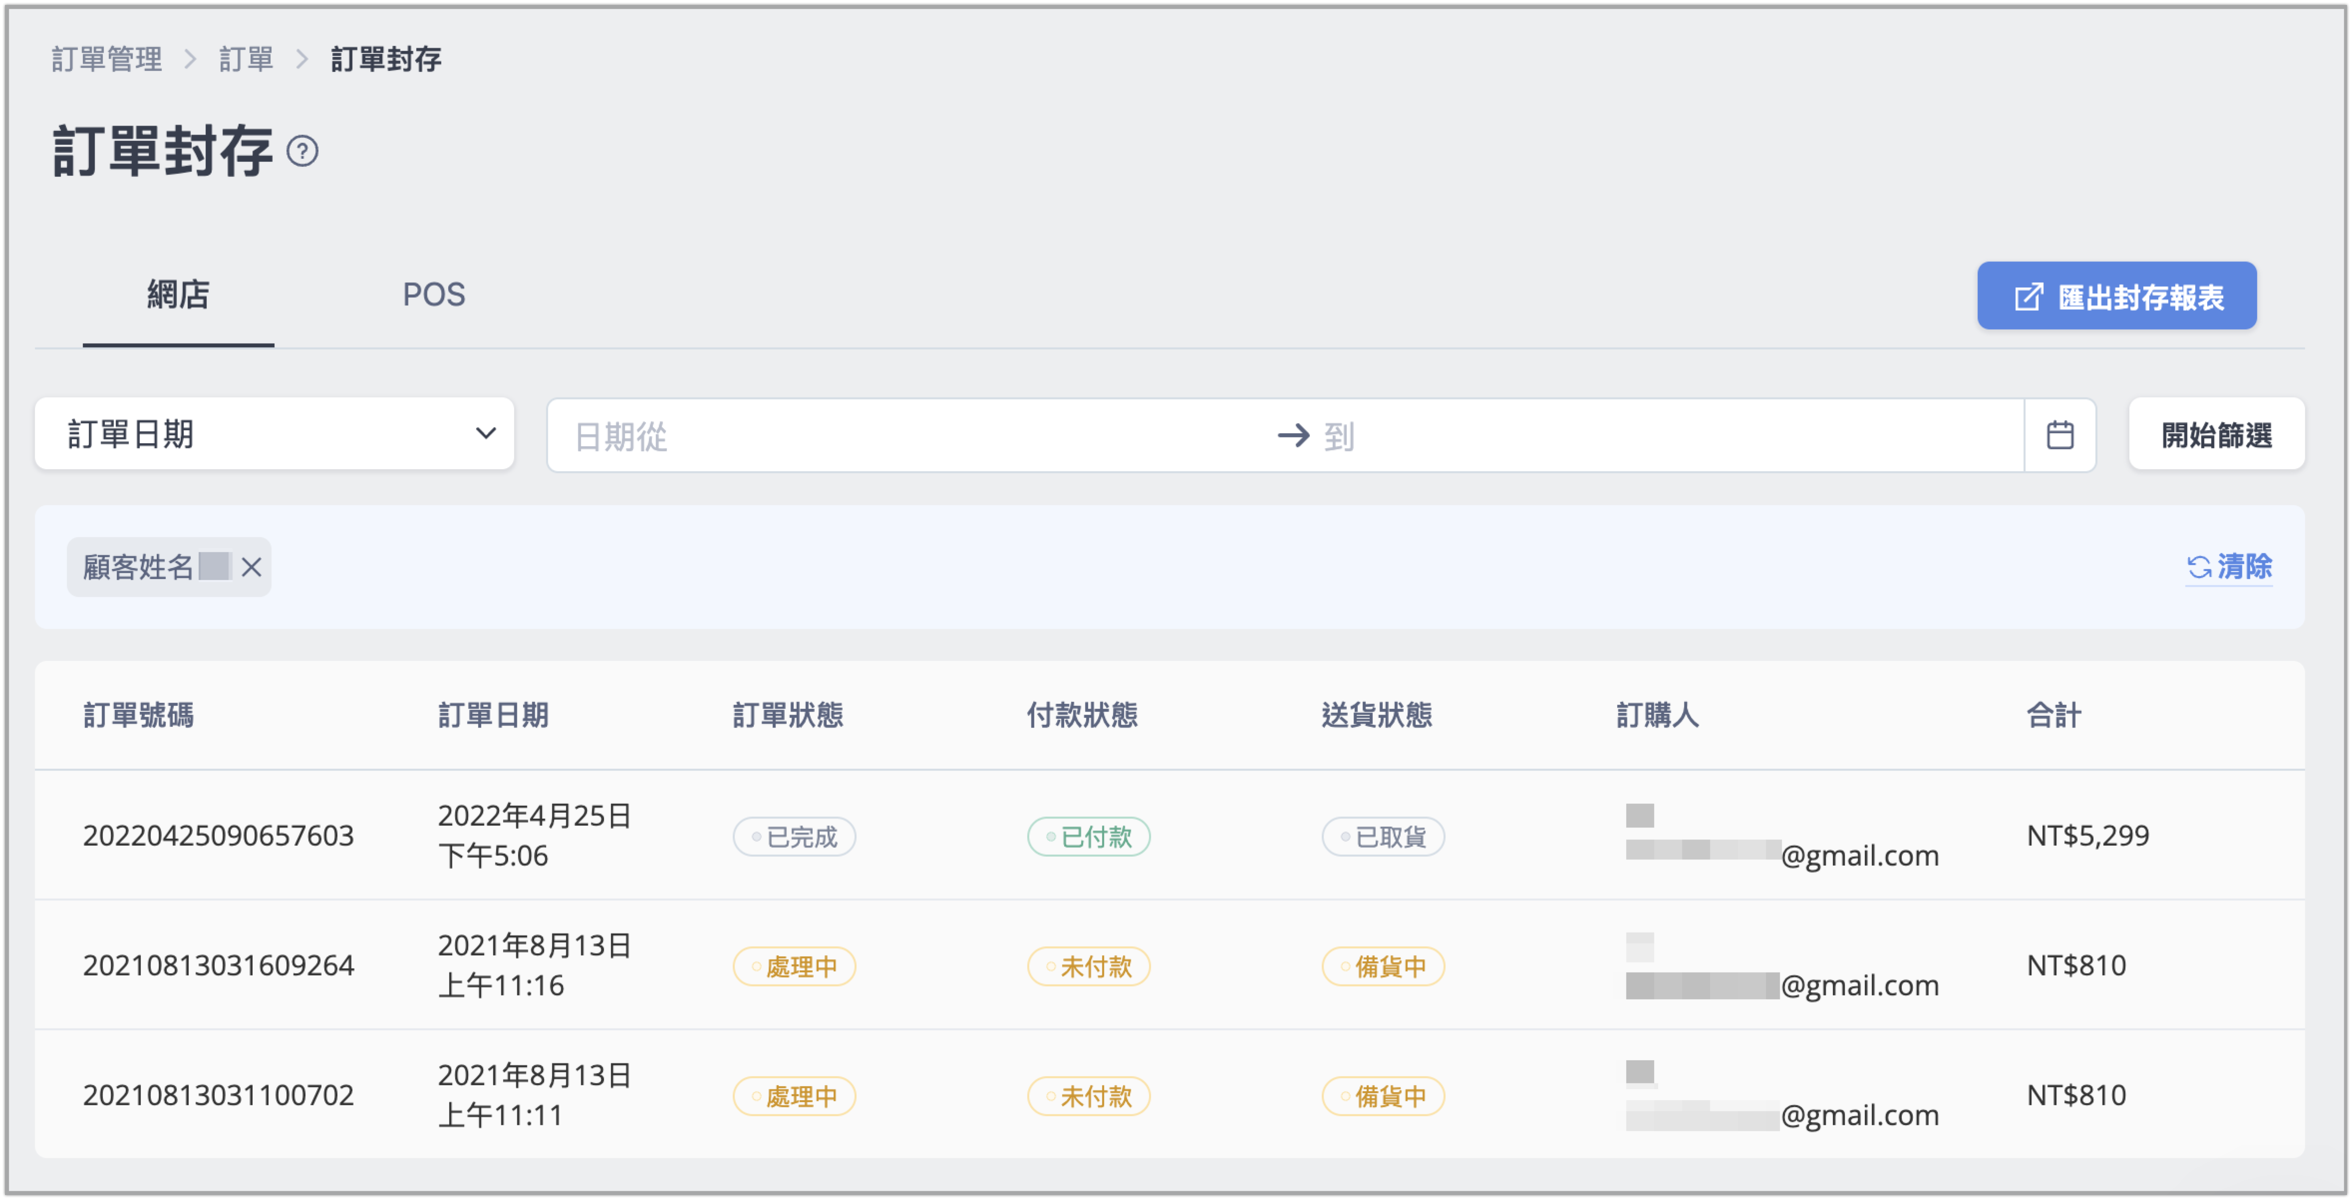Click 未付款 badge for order 20210813031100702
This screenshot has height=1200, width=2352.
(x=1088, y=1095)
